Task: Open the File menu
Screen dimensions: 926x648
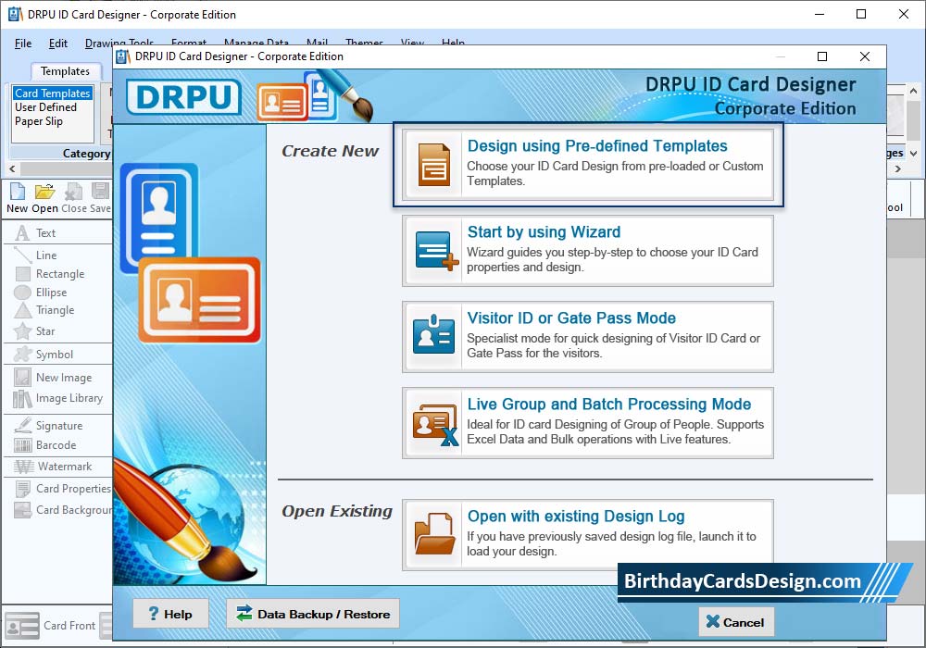Action: click(23, 44)
